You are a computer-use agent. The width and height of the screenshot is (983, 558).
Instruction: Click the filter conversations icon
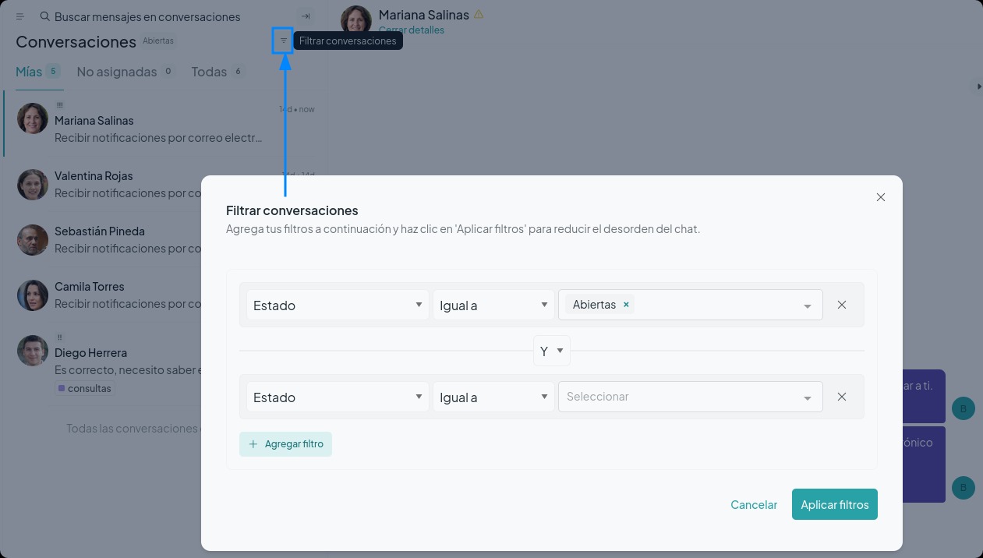[x=283, y=41]
